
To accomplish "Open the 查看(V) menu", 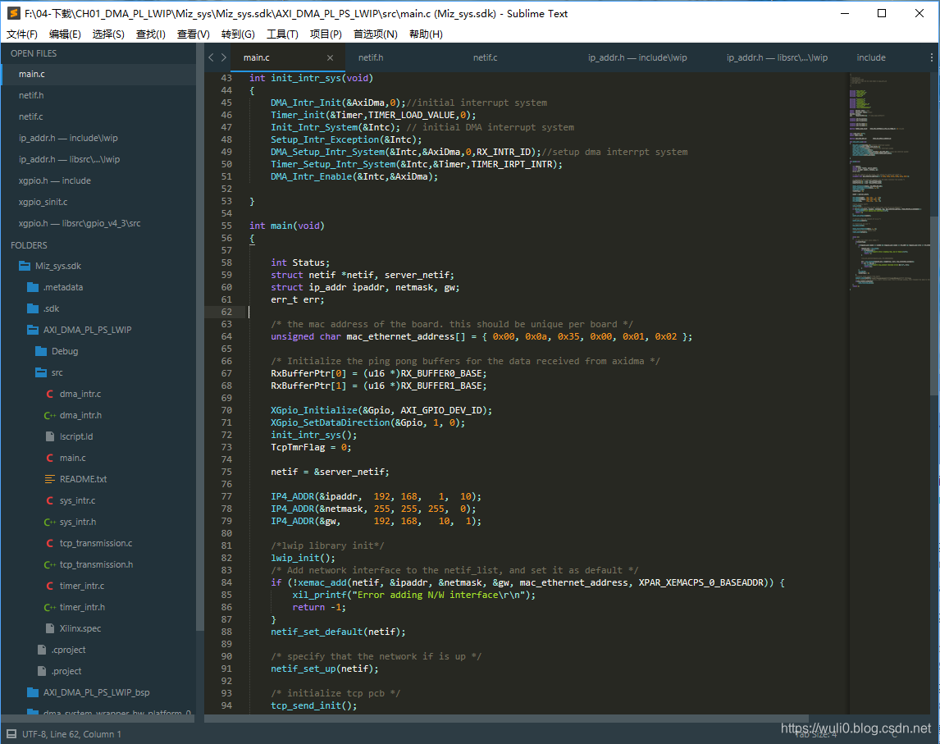I will (x=193, y=34).
